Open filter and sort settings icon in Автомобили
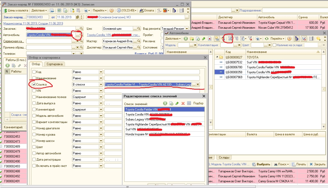Image resolution: width=328 pixels, height=188 pixels. [230, 39]
